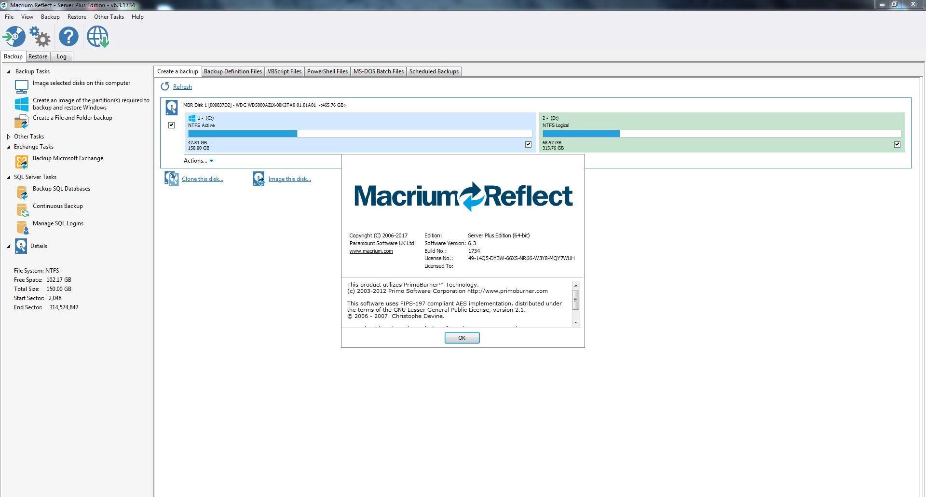Open the Backup menu
Viewport: 926px width, 497px height.
click(50, 17)
